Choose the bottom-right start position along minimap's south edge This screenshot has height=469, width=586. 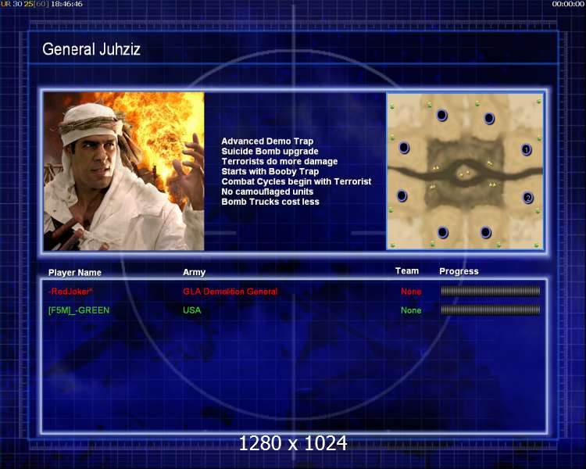pos(485,232)
